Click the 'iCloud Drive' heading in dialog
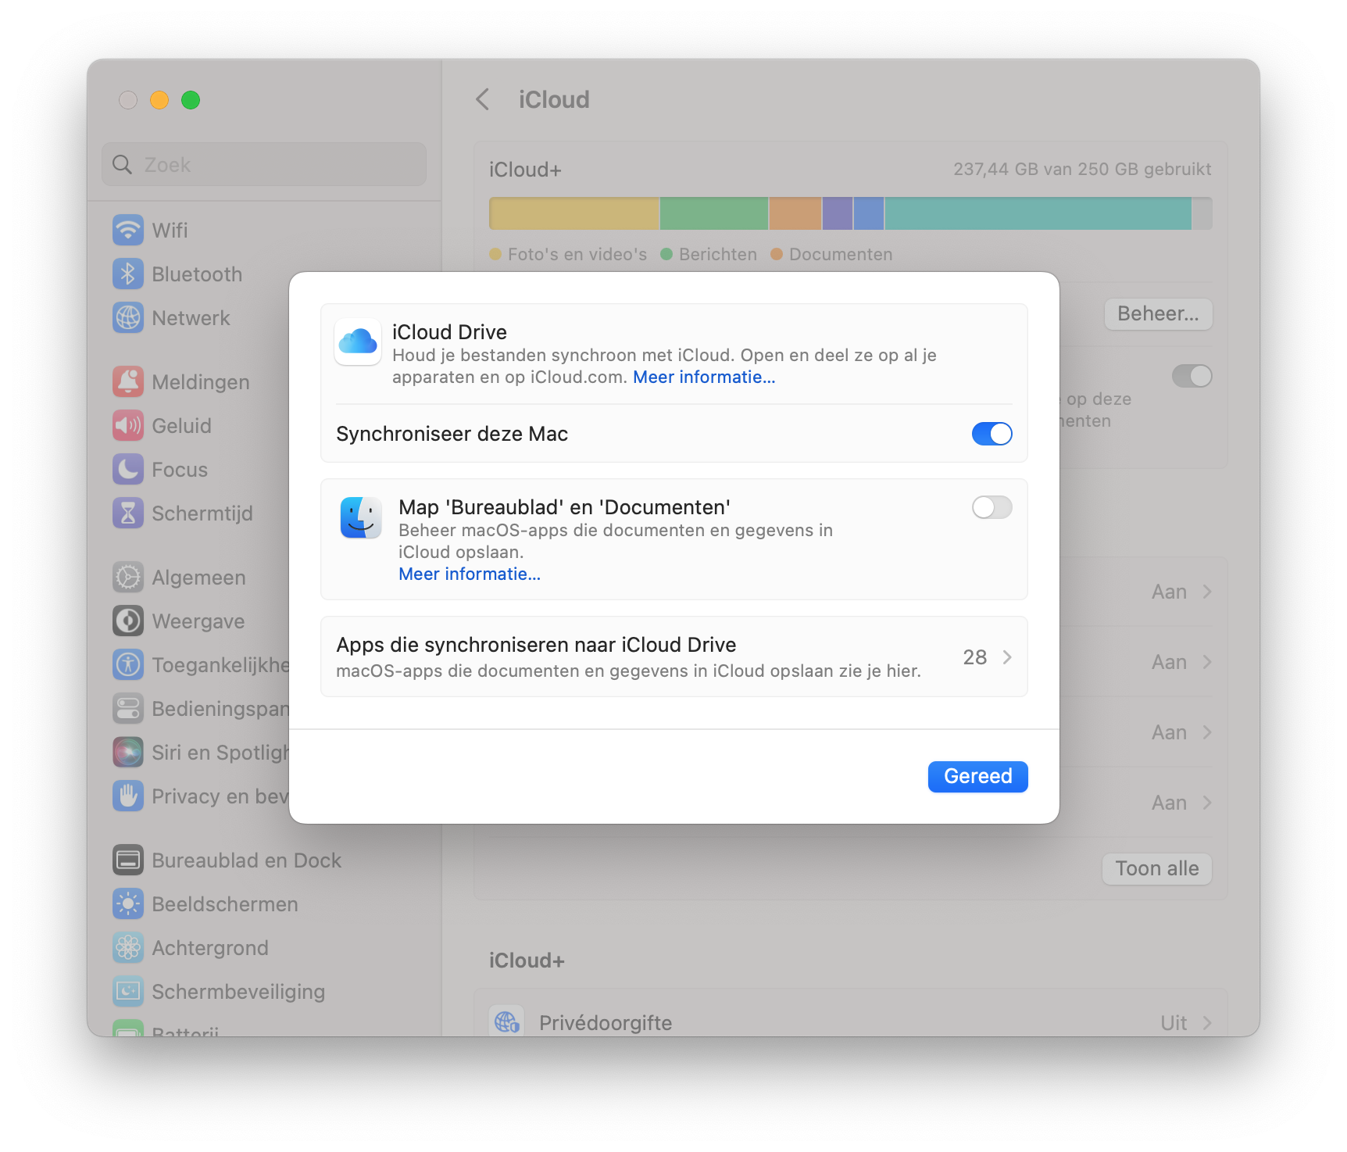This screenshot has height=1152, width=1347. (449, 332)
